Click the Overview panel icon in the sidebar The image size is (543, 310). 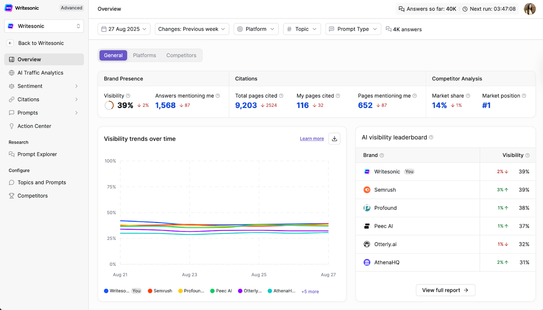coord(12,59)
